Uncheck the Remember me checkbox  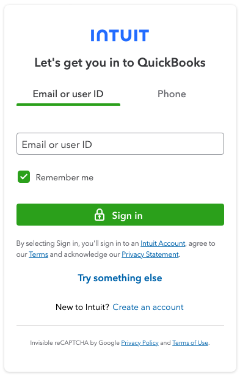(24, 177)
